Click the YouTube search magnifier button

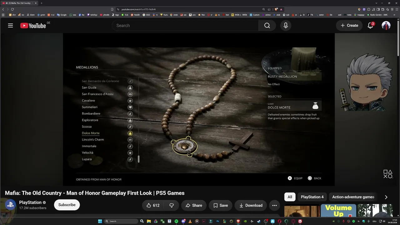(267, 26)
